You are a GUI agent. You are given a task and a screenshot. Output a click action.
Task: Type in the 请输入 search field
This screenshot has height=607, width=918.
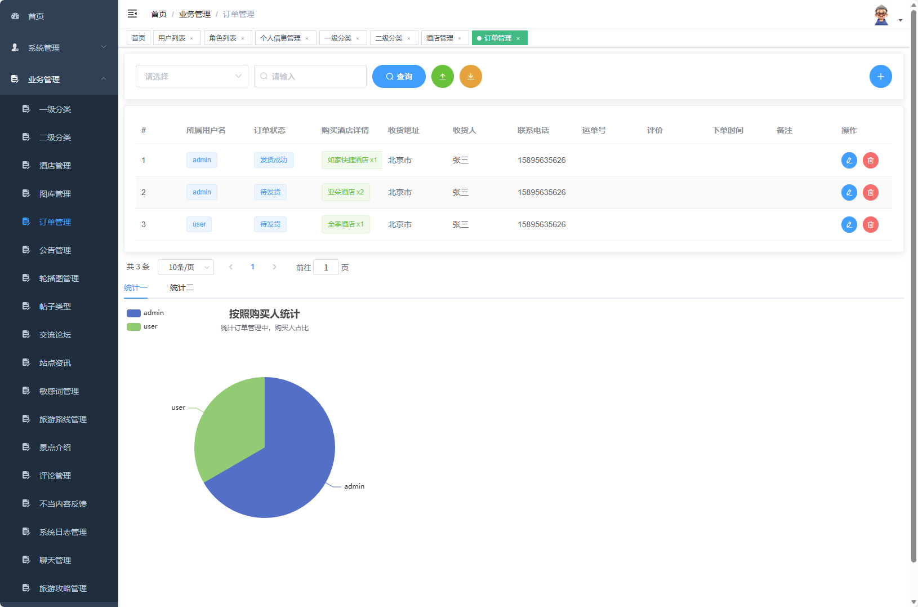pos(310,76)
